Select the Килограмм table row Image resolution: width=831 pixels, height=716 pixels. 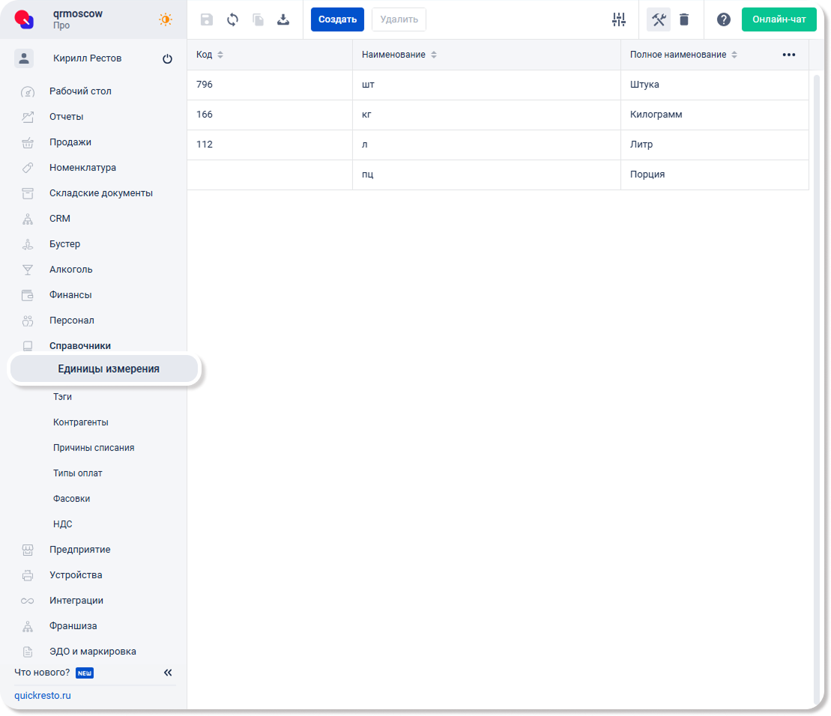click(498, 115)
